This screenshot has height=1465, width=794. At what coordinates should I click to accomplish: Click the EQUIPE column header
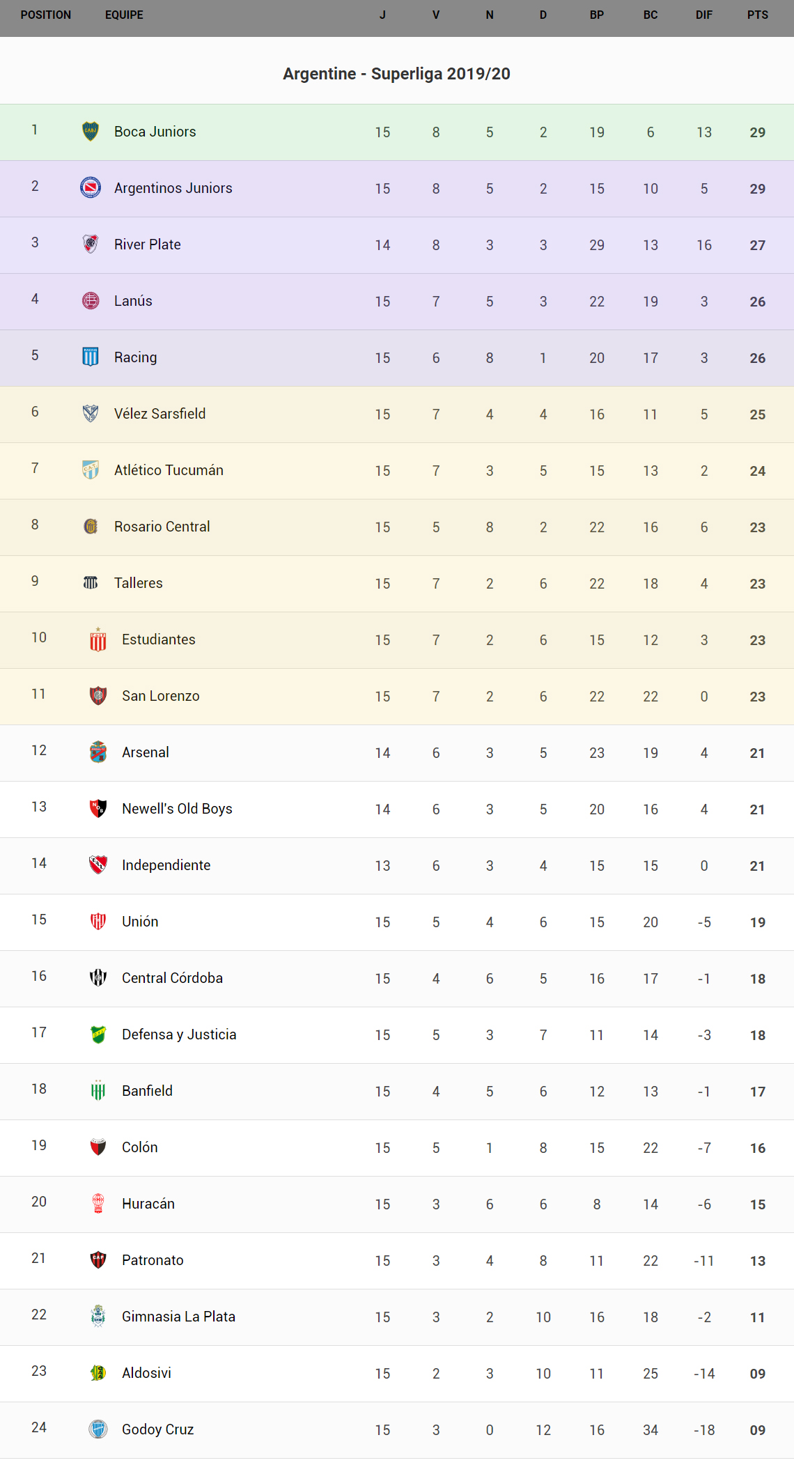(124, 15)
